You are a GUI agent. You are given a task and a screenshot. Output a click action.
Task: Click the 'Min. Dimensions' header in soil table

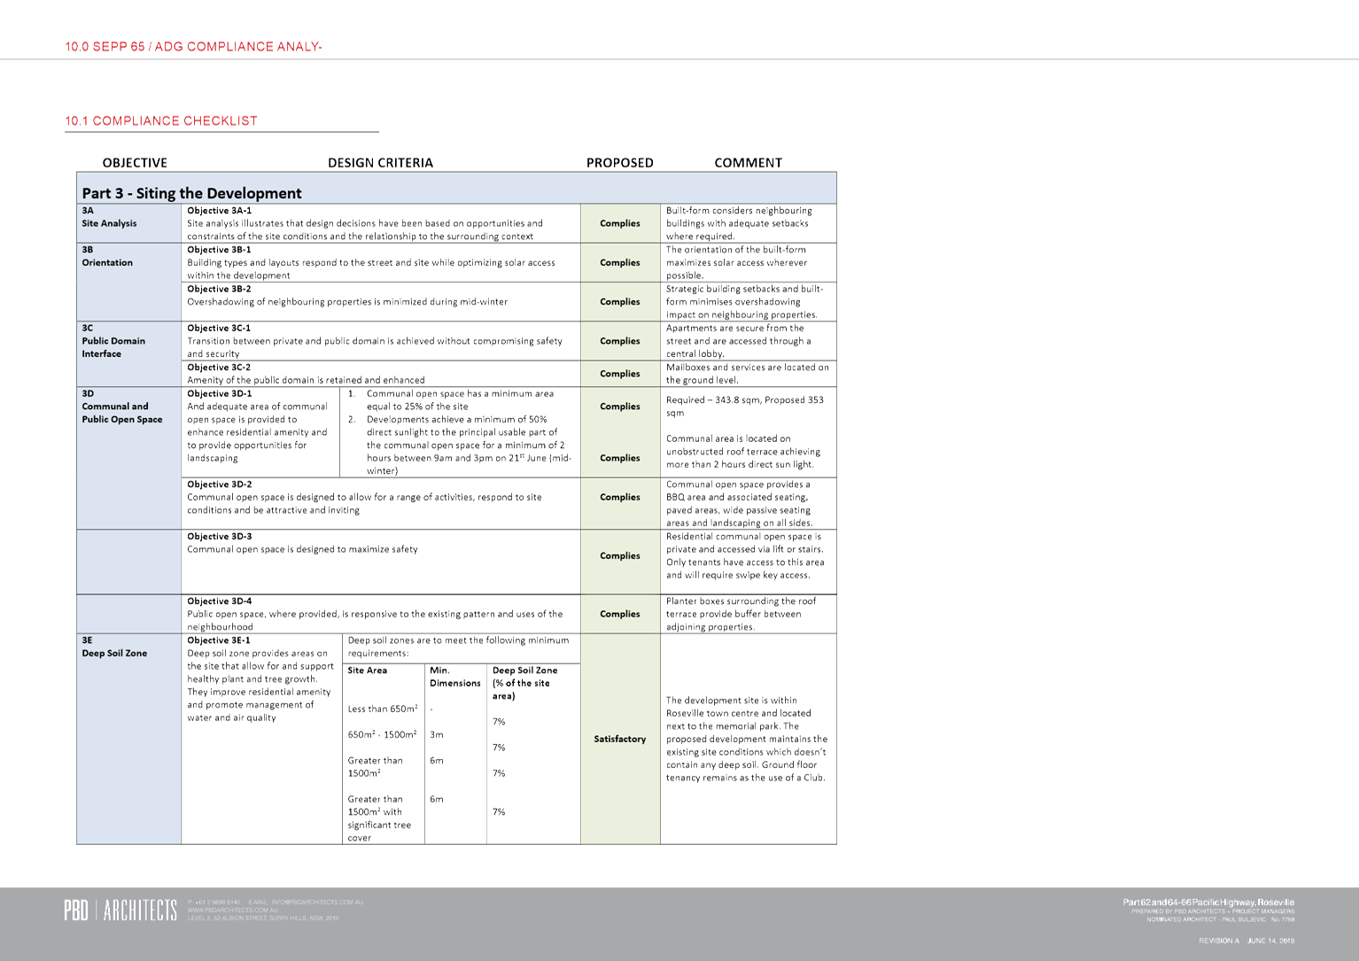click(455, 677)
